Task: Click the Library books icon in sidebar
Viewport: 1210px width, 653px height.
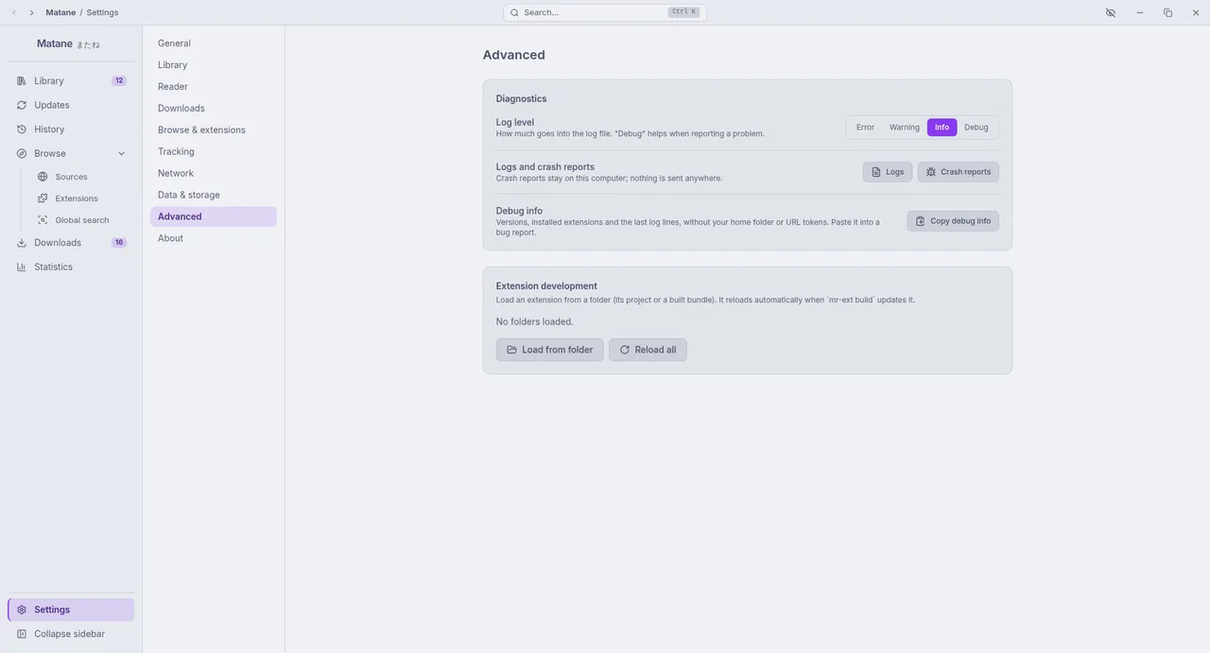Action: 22,81
